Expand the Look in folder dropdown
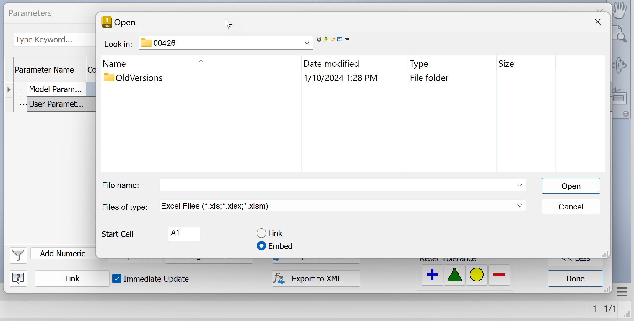The width and height of the screenshot is (634, 321). 307,43
